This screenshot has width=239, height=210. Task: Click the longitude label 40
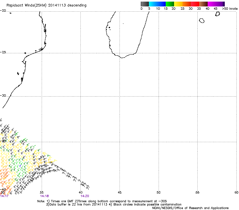point(81,193)
